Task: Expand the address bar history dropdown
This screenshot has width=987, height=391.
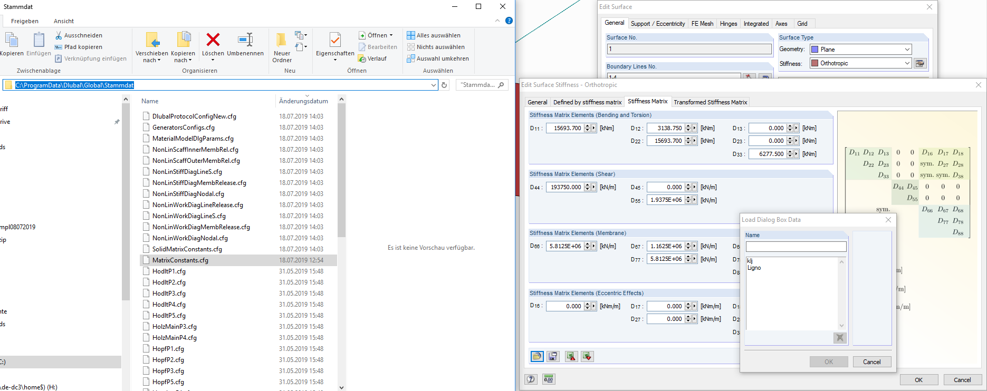Action: point(434,85)
